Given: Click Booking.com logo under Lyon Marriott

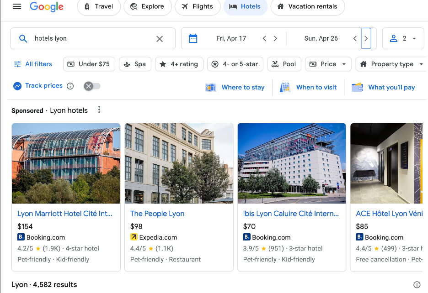Looking at the screenshot, I should pos(21,237).
